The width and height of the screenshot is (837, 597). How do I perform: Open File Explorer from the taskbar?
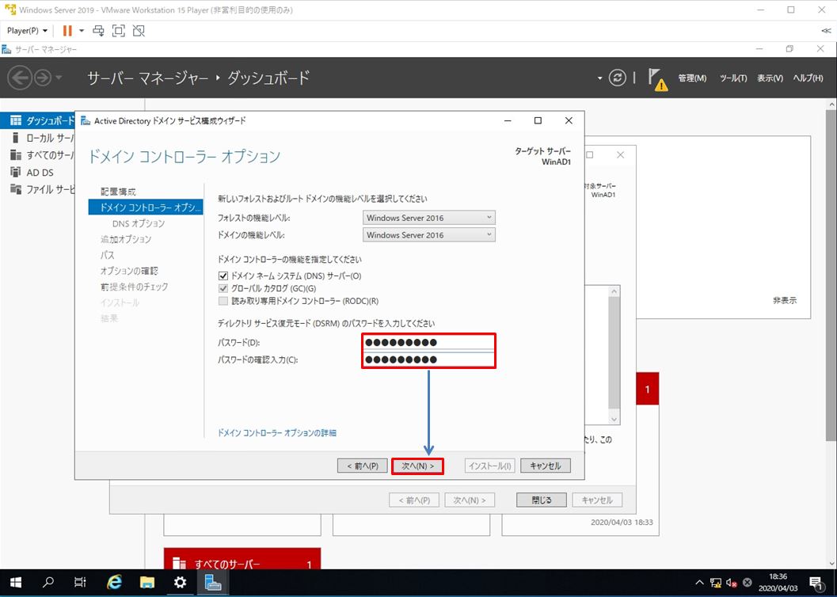coord(146,583)
